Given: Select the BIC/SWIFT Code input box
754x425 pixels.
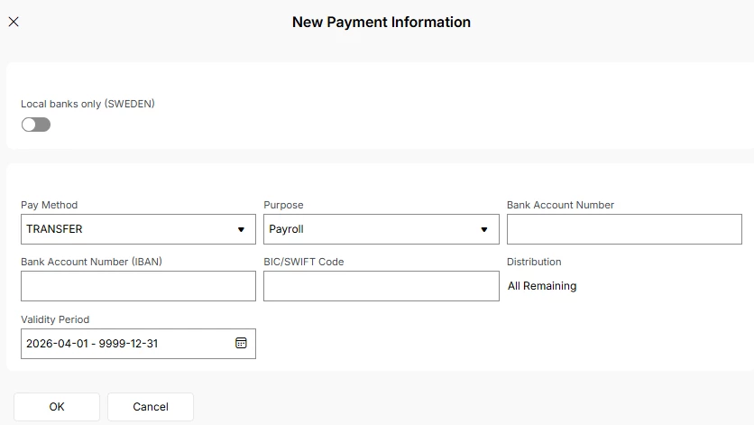Looking at the screenshot, I should pyautogui.click(x=381, y=286).
